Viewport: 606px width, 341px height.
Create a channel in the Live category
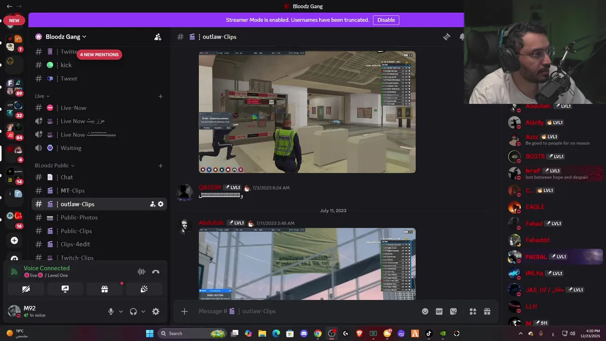tap(160, 96)
